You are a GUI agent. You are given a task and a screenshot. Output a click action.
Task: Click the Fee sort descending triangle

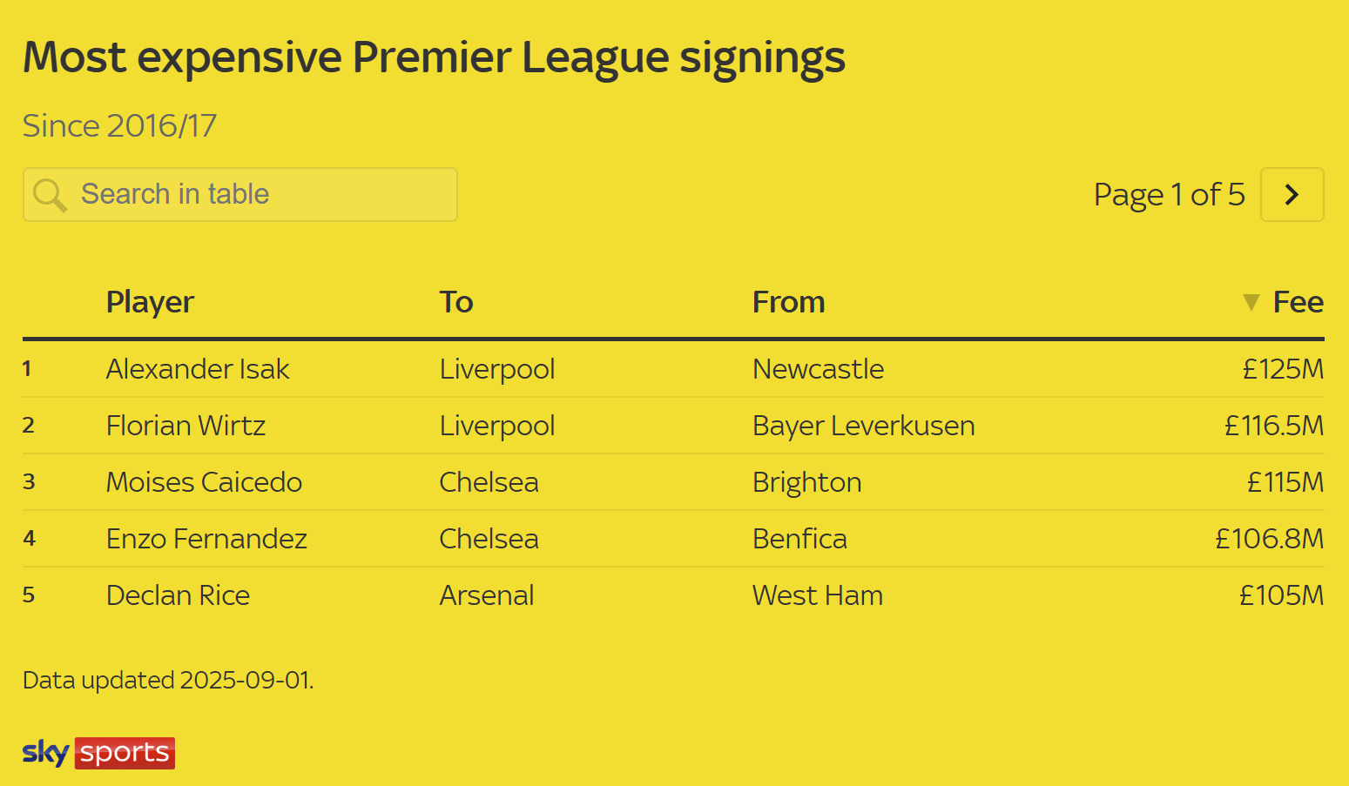point(1251,302)
